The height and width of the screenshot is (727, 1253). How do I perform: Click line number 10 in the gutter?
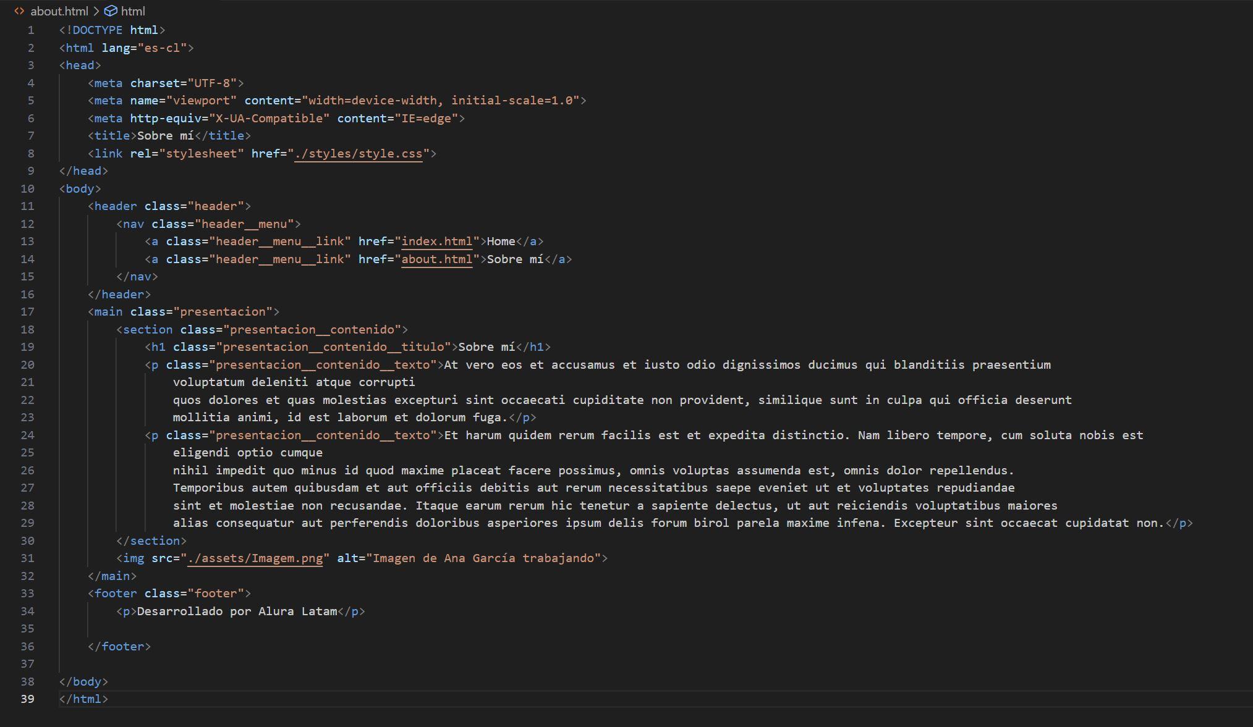[x=27, y=189]
